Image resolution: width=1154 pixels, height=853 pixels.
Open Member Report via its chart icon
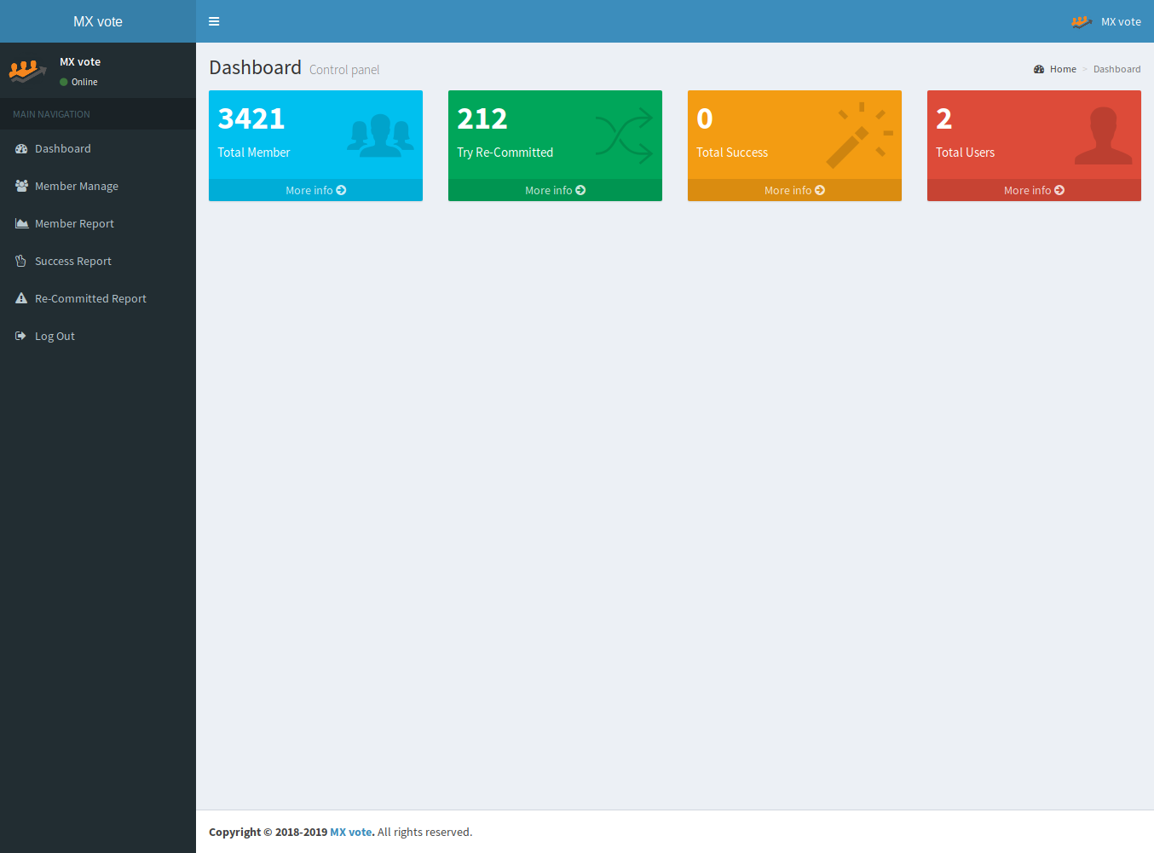[20, 222]
